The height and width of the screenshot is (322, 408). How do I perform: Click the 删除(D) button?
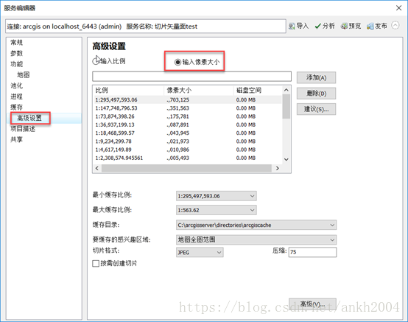[x=316, y=94]
